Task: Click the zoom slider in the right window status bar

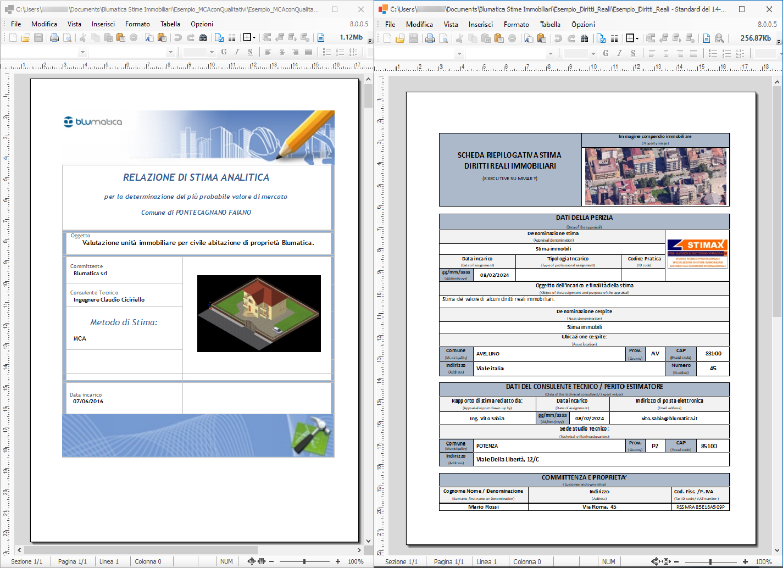Action: pos(710,561)
